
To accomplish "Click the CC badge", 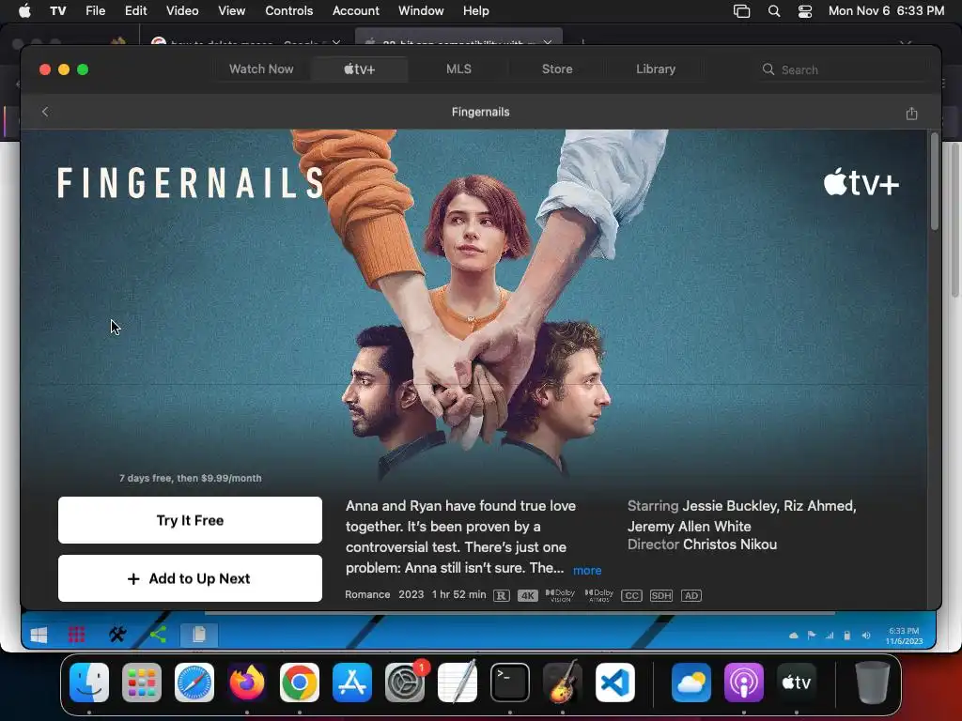I will [631, 595].
